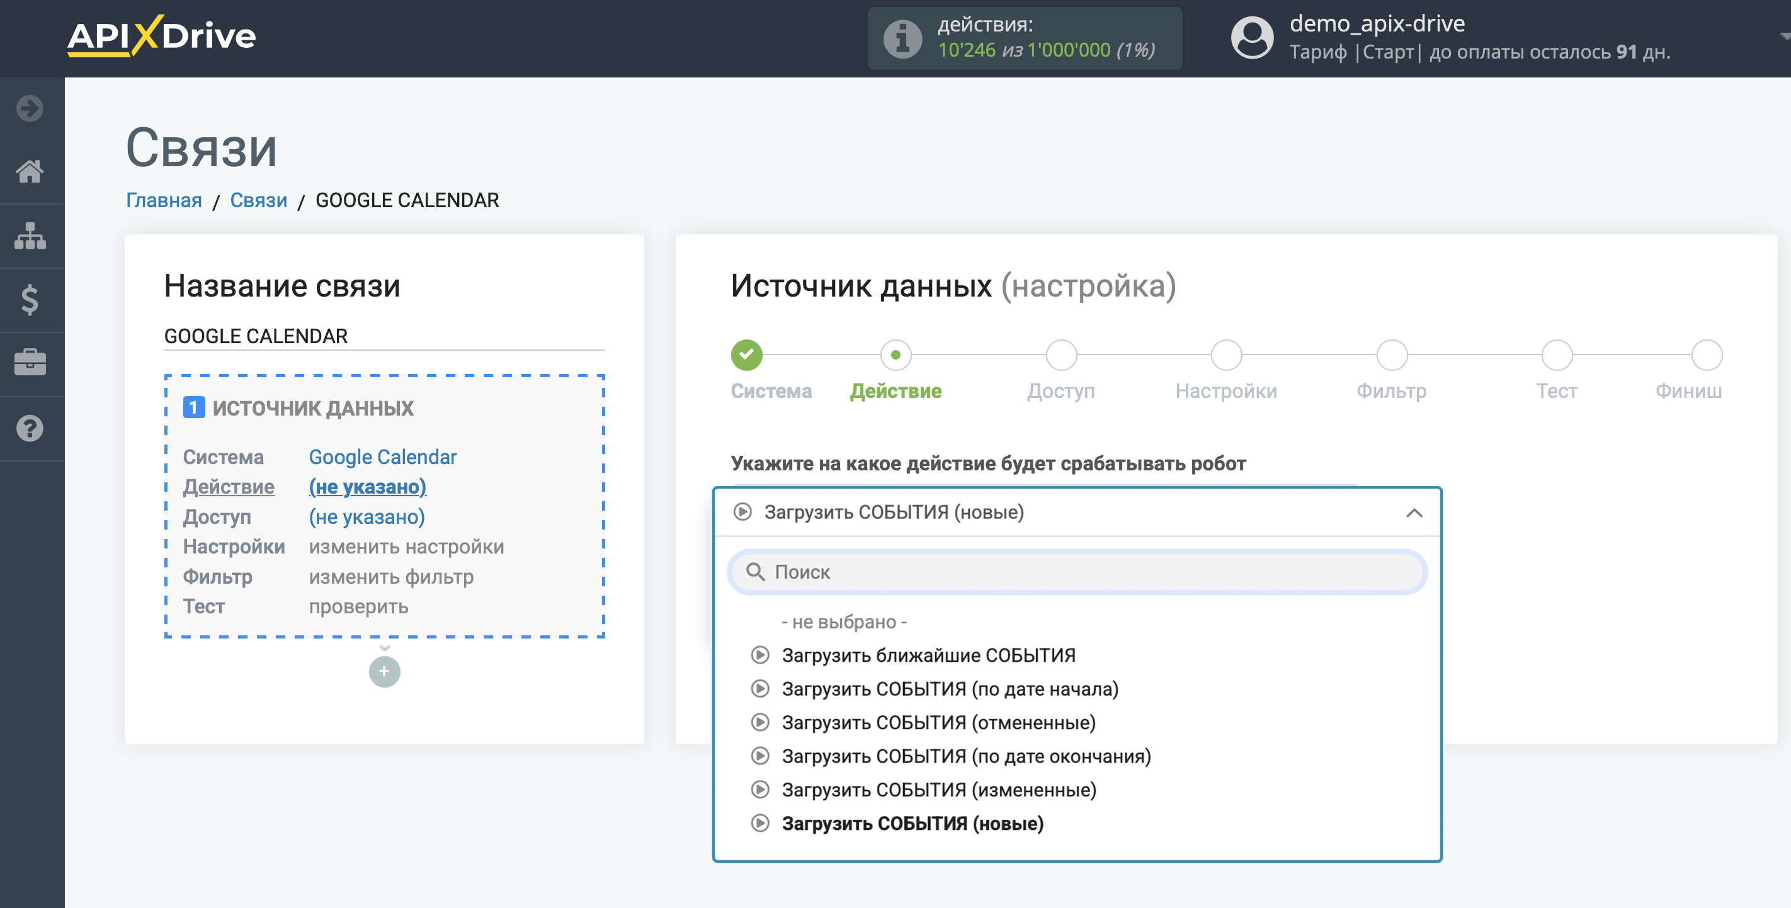This screenshot has height=908, width=1791.
Task: Click the play icon beside Загрузить ближайшие СОБЫТИЯ
Action: point(760,655)
